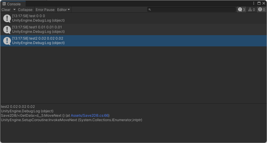Click info icon of 'test 0 0 0' entry
267x143 pixels.
click(7, 18)
